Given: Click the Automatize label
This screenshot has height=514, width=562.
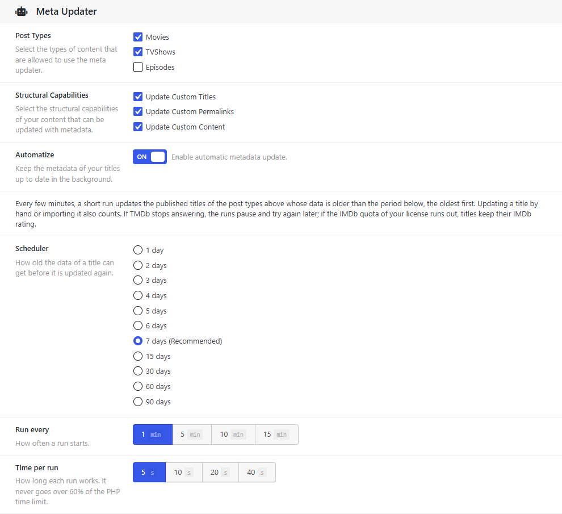Looking at the screenshot, I should coord(35,154).
